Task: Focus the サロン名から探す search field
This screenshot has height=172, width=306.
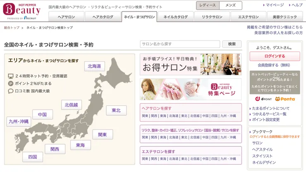Action: click(180, 44)
